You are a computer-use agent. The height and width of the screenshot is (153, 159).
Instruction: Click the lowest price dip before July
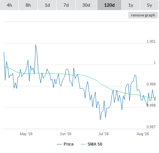coord(100,120)
